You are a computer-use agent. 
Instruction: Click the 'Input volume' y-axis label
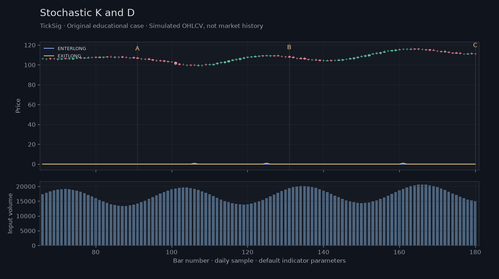coord(10,213)
